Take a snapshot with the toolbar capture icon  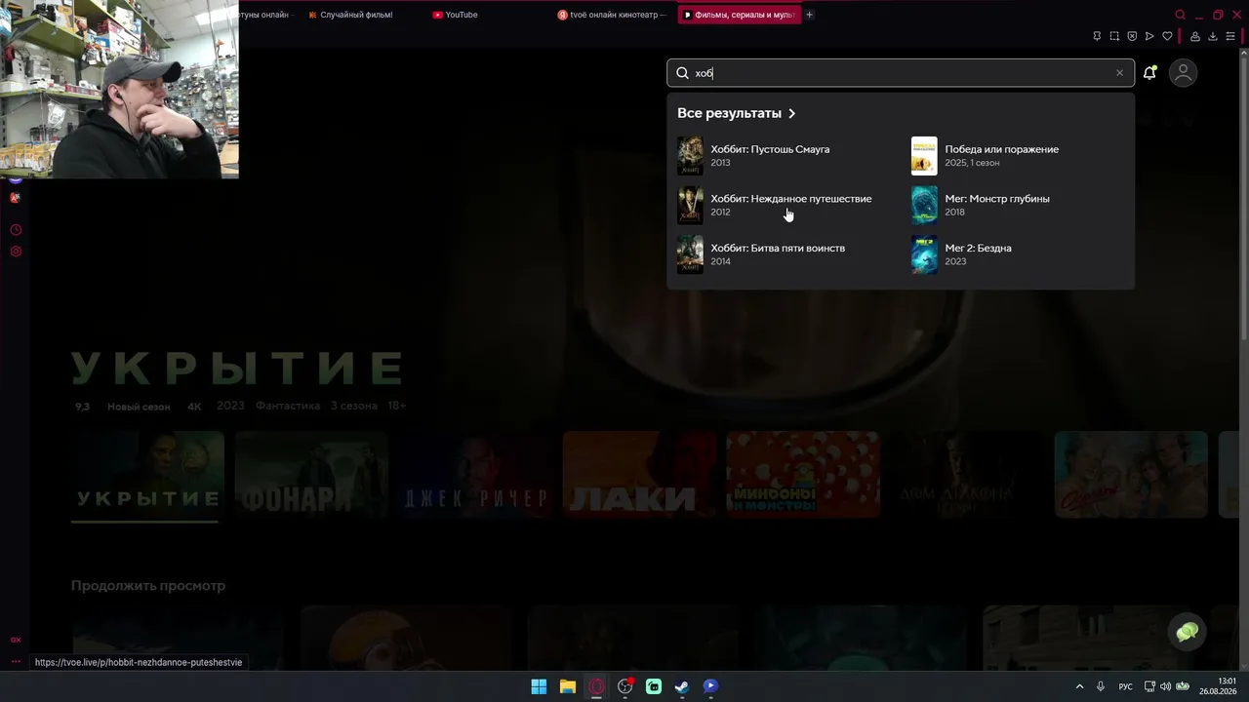[1114, 36]
